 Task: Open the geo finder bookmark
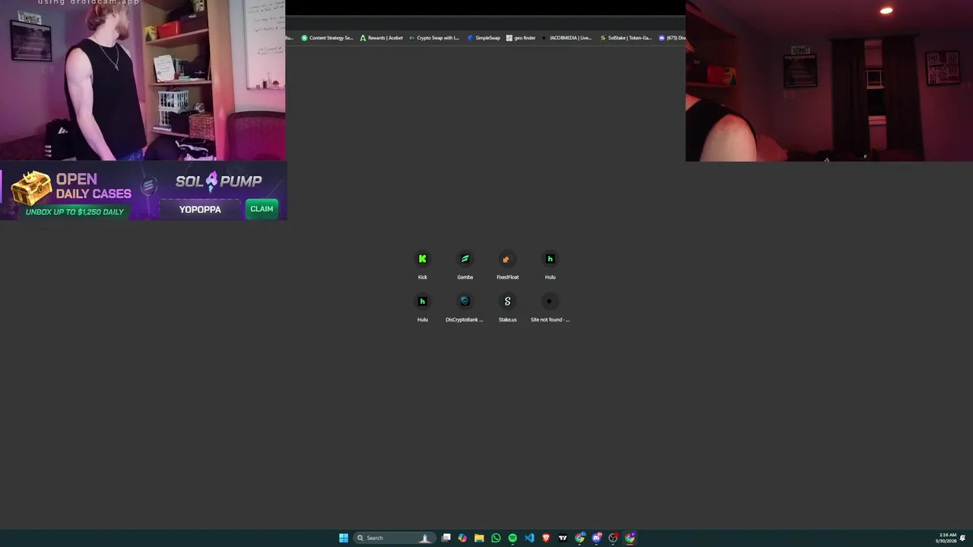click(521, 38)
